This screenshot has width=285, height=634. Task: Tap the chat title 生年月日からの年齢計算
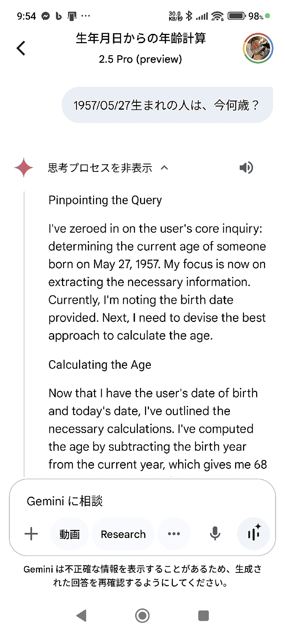pyautogui.click(x=141, y=38)
